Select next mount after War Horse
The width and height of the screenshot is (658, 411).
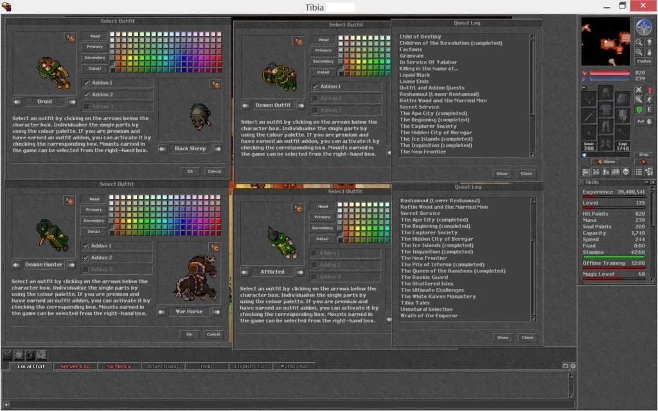(x=217, y=311)
